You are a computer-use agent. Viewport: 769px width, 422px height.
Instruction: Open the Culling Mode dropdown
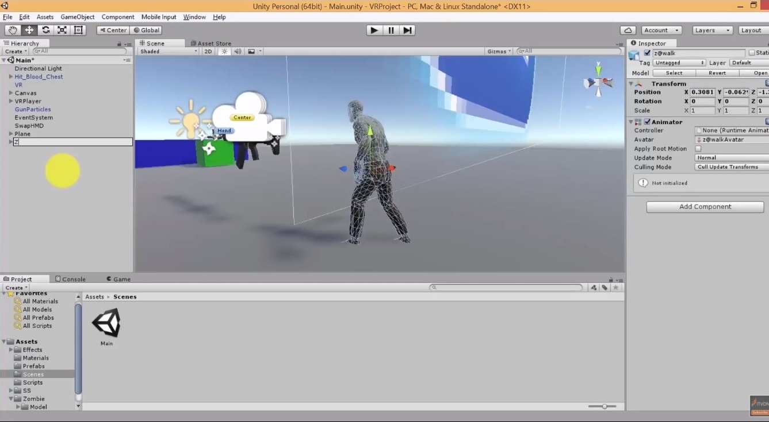[x=732, y=167]
